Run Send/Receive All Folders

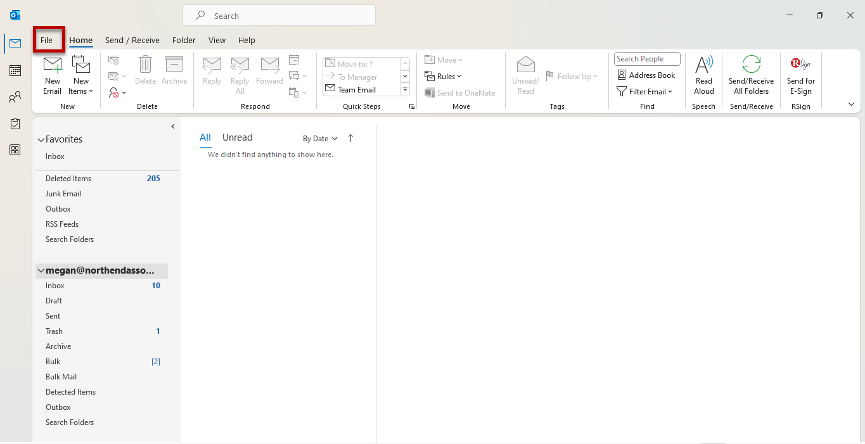tap(750, 75)
